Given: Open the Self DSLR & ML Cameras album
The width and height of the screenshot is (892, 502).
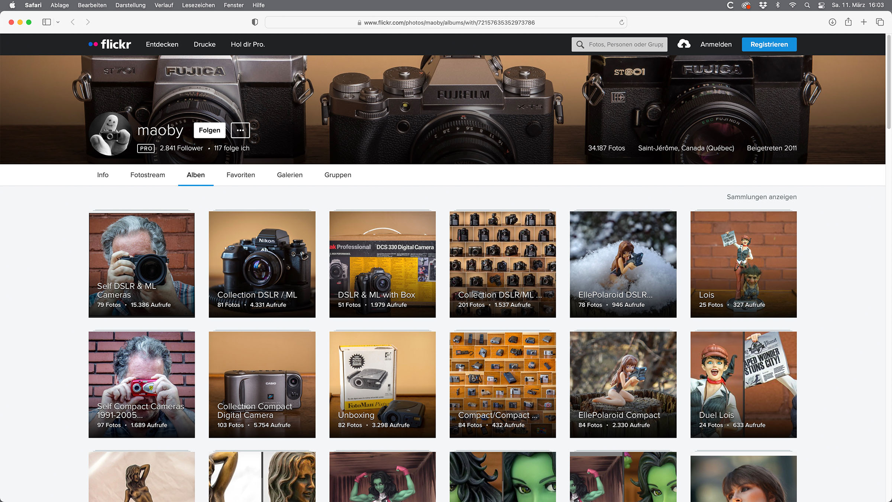Looking at the screenshot, I should pyautogui.click(x=142, y=264).
